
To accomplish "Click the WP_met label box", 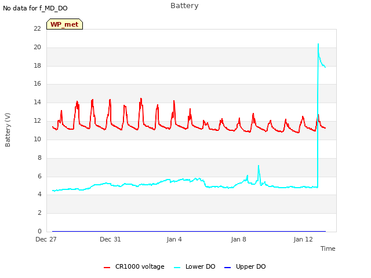I will coord(64,24).
